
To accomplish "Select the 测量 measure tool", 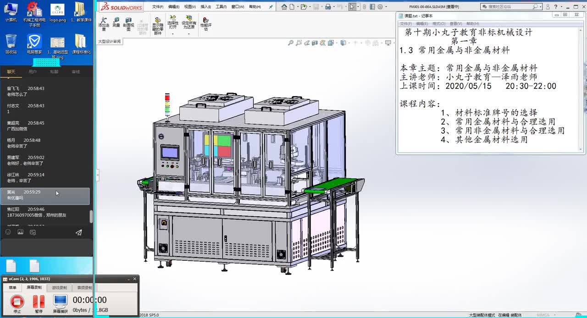I will (x=116, y=22).
